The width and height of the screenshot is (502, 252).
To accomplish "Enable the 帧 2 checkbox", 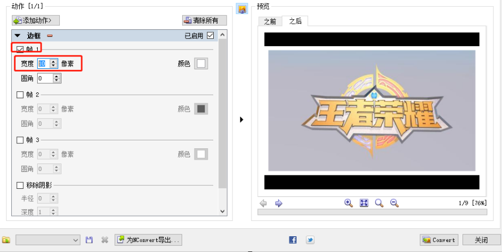I will point(20,94).
